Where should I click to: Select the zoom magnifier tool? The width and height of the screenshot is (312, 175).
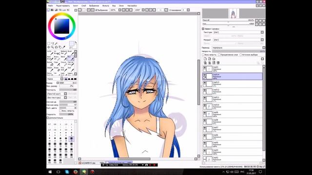pos(53,47)
